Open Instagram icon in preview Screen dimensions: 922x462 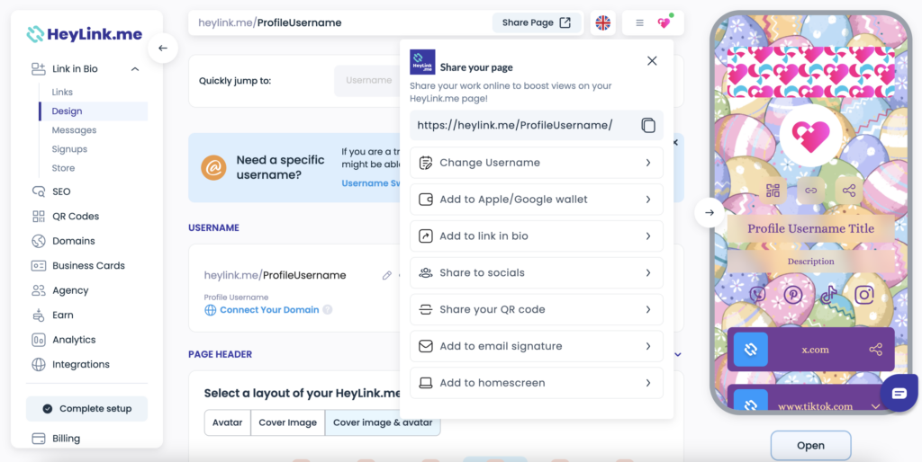coord(863,294)
